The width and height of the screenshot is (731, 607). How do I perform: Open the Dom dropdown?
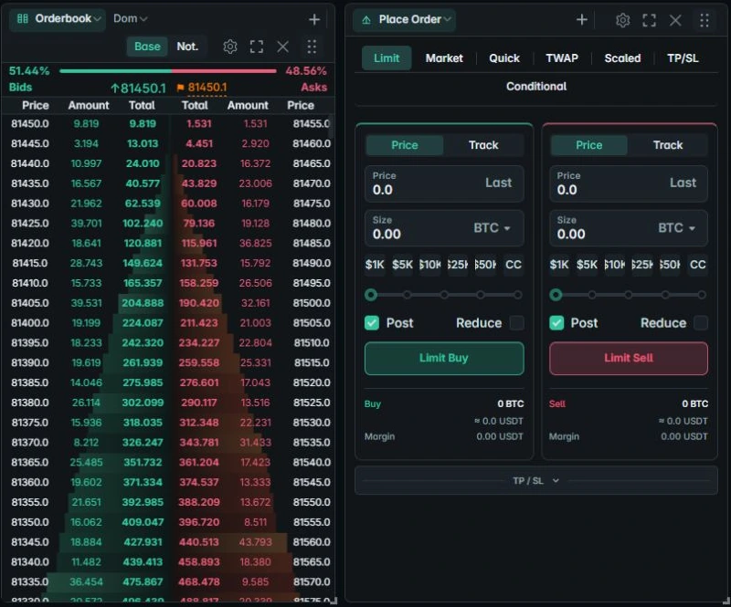[x=130, y=18]
